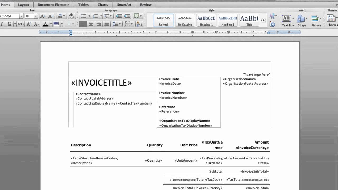
Task: Switch to the Home tab
Action: click(6, 5)
